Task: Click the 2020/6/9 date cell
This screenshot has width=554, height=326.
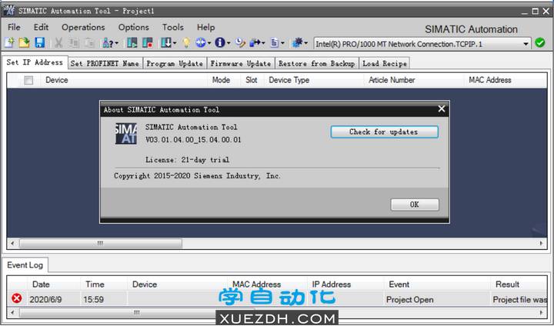Action: [x=54, y=300]
